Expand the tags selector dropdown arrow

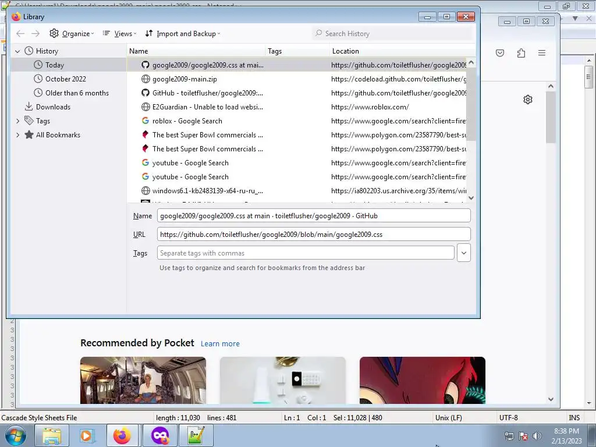(x=464, y=253)
